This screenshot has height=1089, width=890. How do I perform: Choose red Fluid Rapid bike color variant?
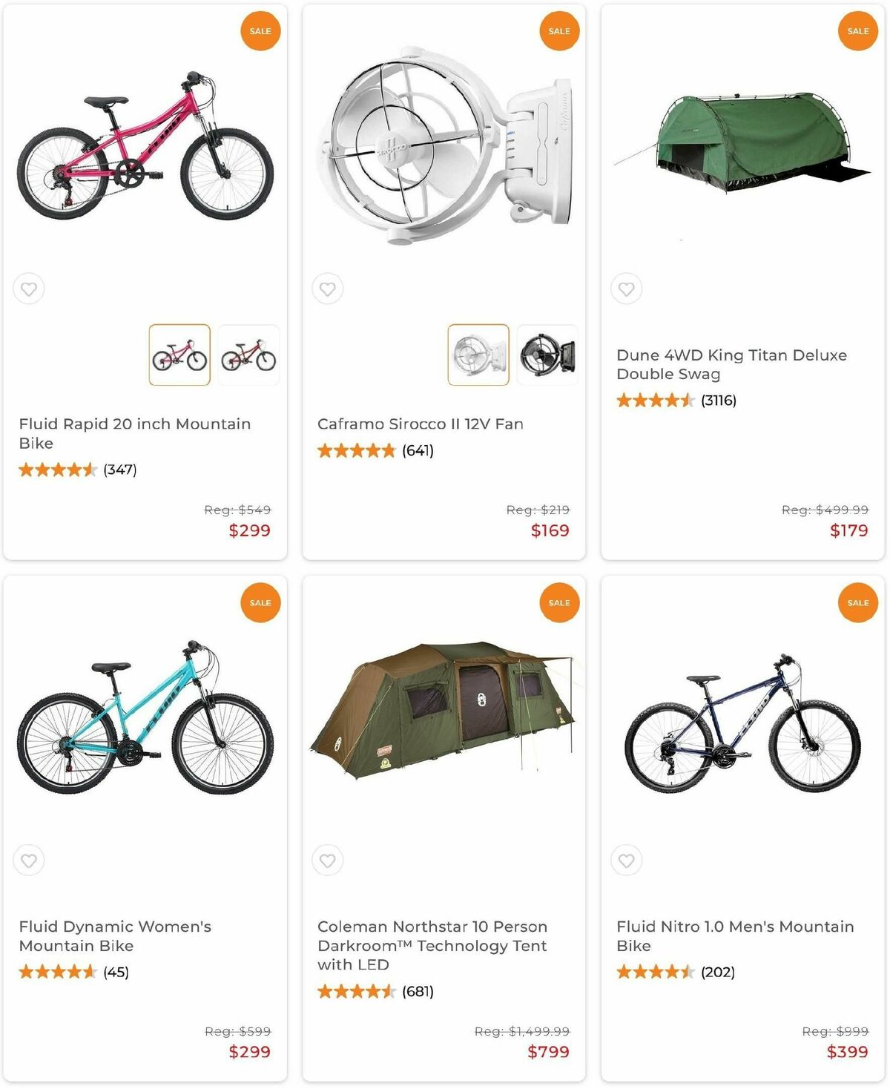pos(248,355)
